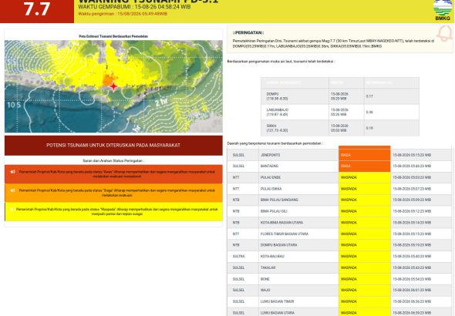
Task: Click the "Peta Estimasi Tsunami Berdasarkan Pemodelan" title
Action: (x=113, y=36)
